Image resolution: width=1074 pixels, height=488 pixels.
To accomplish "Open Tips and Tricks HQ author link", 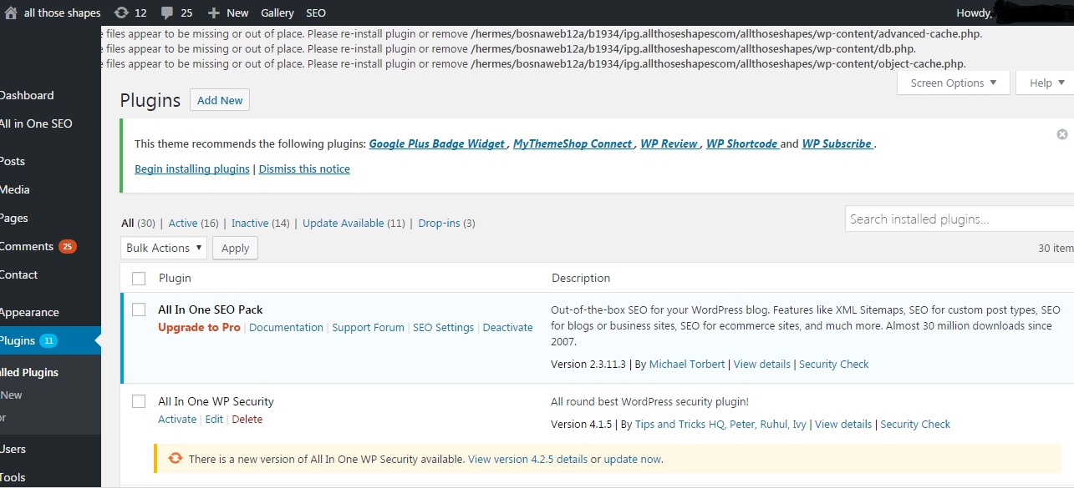I will tap(720, 424).
